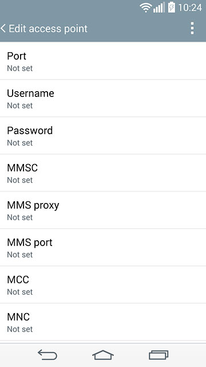This screenshot has width=206, height=367.
Task: Select the Password field entry
Action: (103, 135)
